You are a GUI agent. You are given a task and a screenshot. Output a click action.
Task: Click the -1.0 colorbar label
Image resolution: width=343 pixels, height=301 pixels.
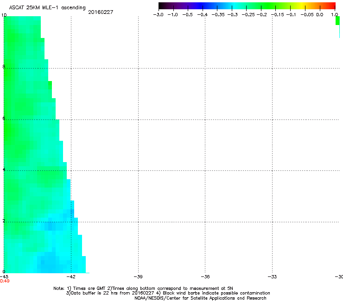click(172, 15)
